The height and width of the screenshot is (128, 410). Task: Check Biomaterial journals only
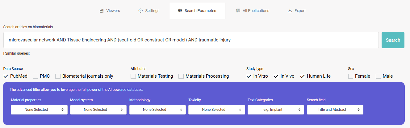click(58, 76)
